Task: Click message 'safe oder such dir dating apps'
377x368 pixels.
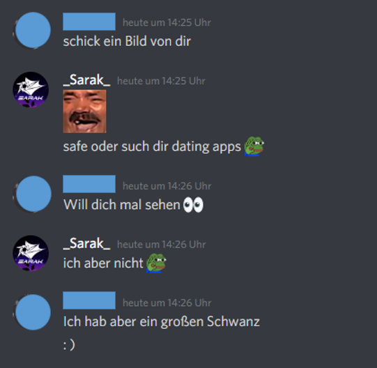Action: click(x=152, y=146)
